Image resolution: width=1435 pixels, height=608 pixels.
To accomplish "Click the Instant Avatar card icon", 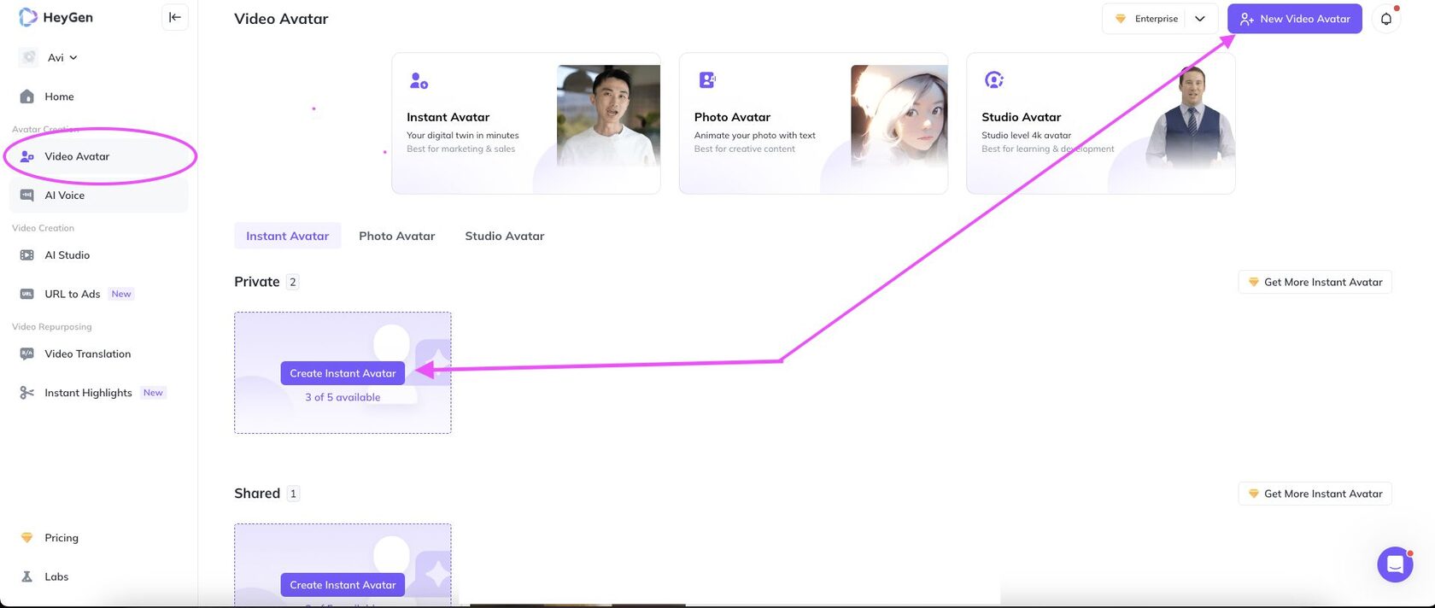I will tap(419, 80).
